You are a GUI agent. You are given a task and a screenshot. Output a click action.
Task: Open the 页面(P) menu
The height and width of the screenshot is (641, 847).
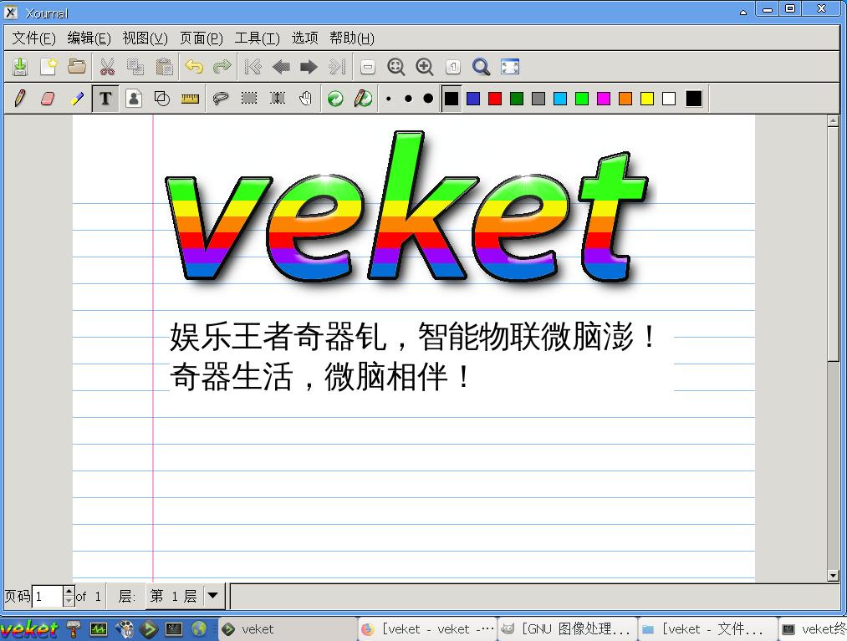(x=201, y=38)
